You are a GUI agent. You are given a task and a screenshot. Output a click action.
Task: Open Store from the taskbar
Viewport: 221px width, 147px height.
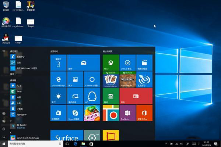pyautogui.click(x=91, y=144)
